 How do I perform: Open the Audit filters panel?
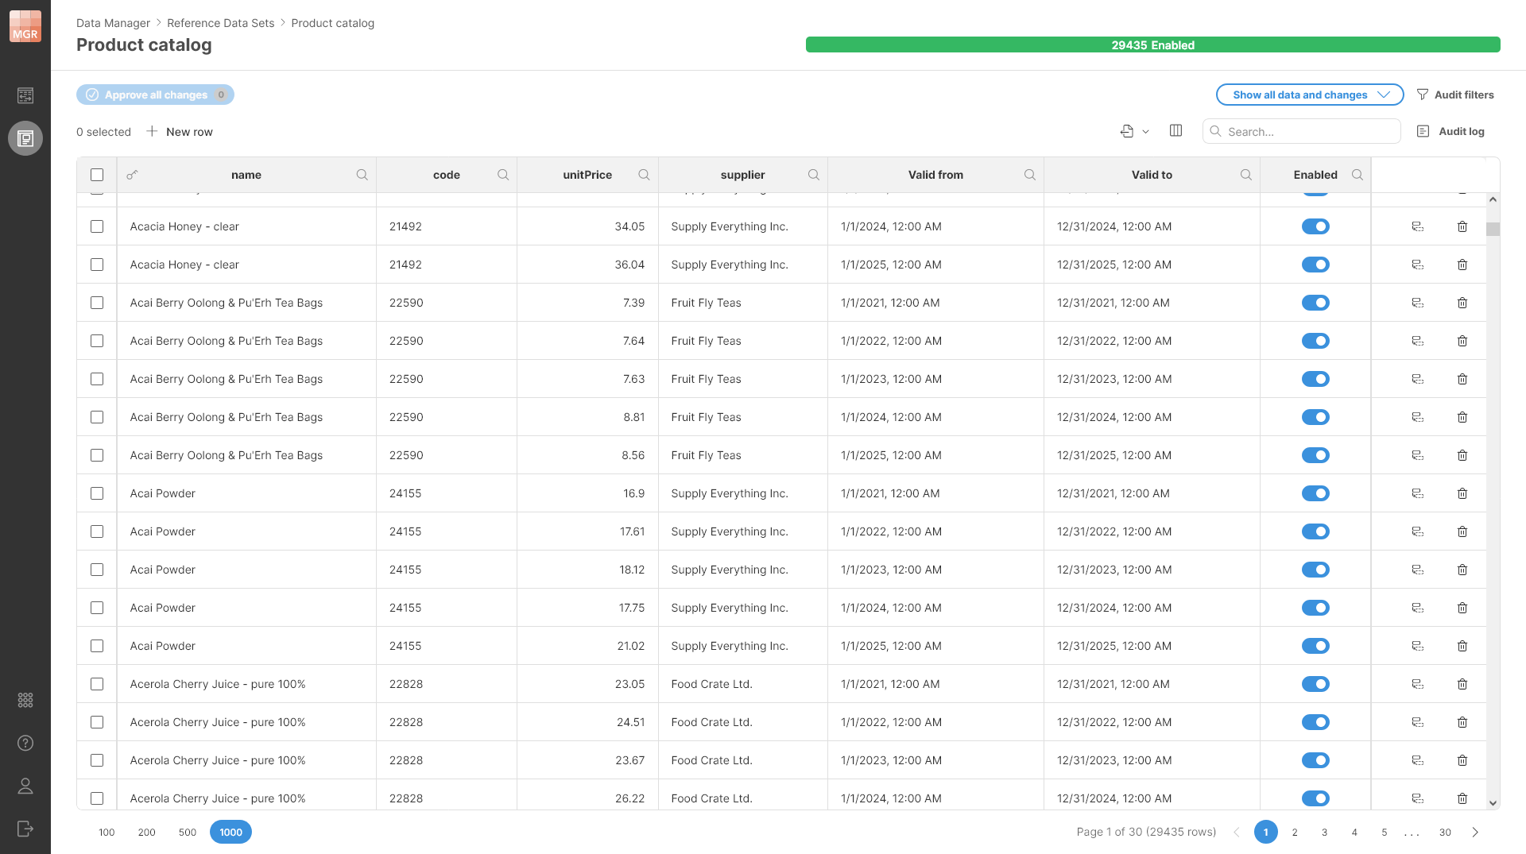(1456, 95)
